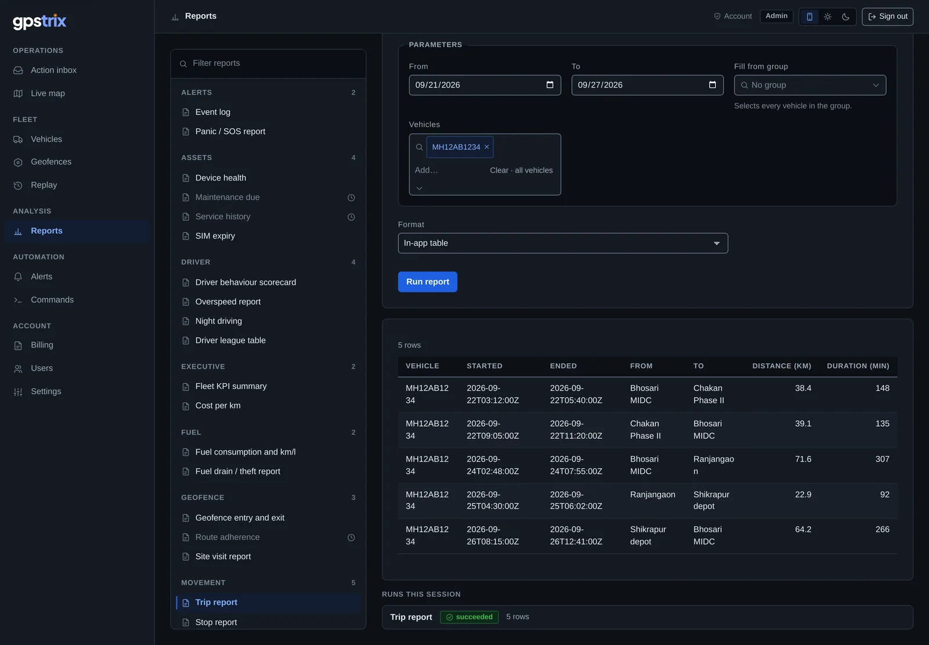Click the Live map icon
The image size is (929, 645).
click(18, 93)
